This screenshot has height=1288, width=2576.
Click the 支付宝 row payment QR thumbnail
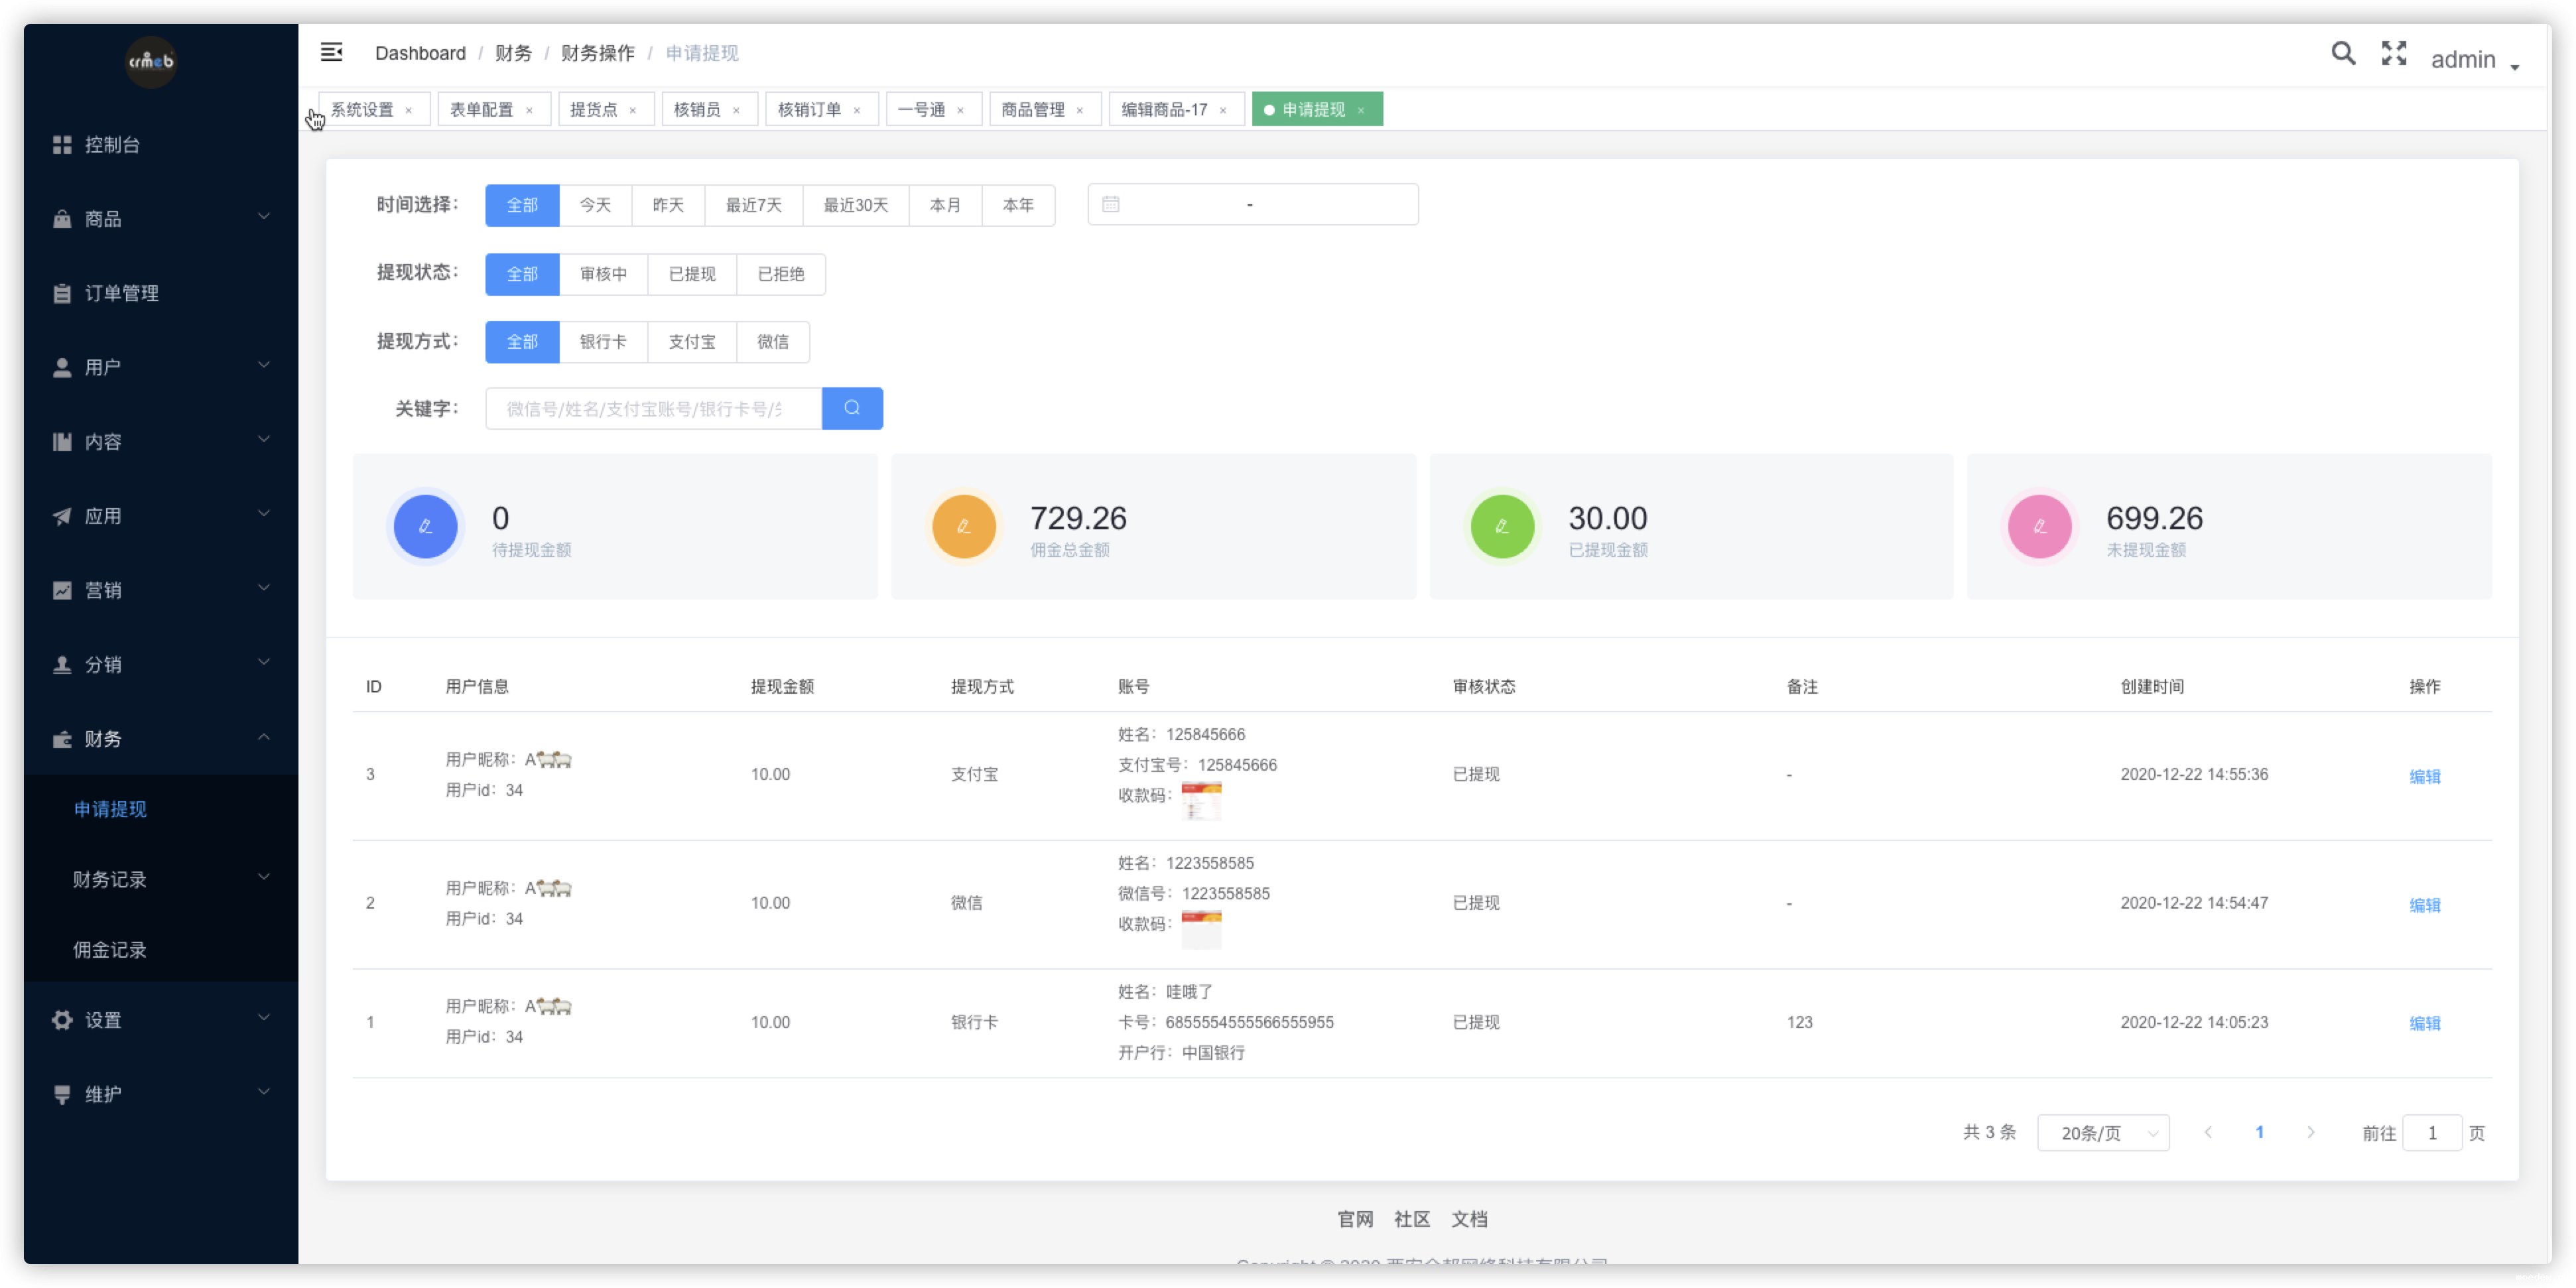(x=1201, y=800)
